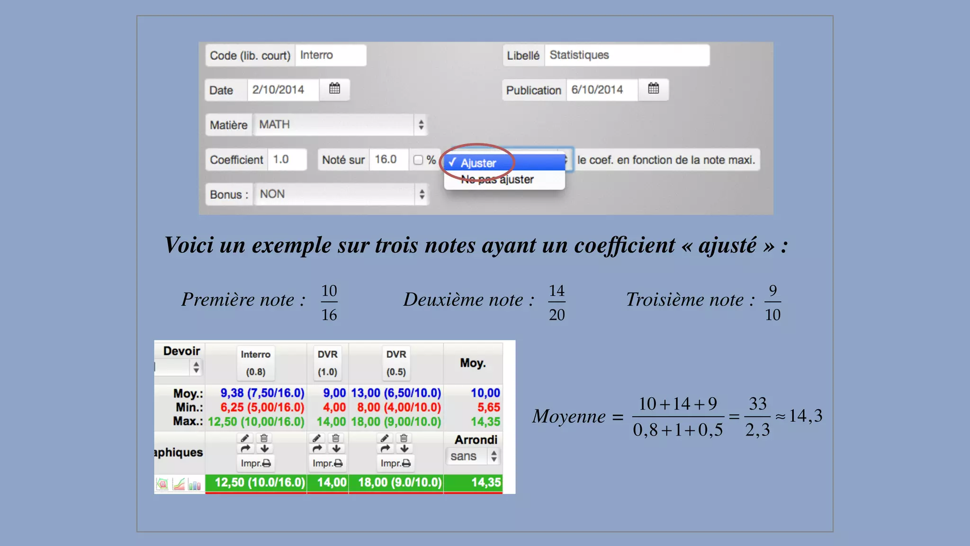Click the Coefficient 1.0 input field
The image size is (970, 546).
[x=287, y=160]
